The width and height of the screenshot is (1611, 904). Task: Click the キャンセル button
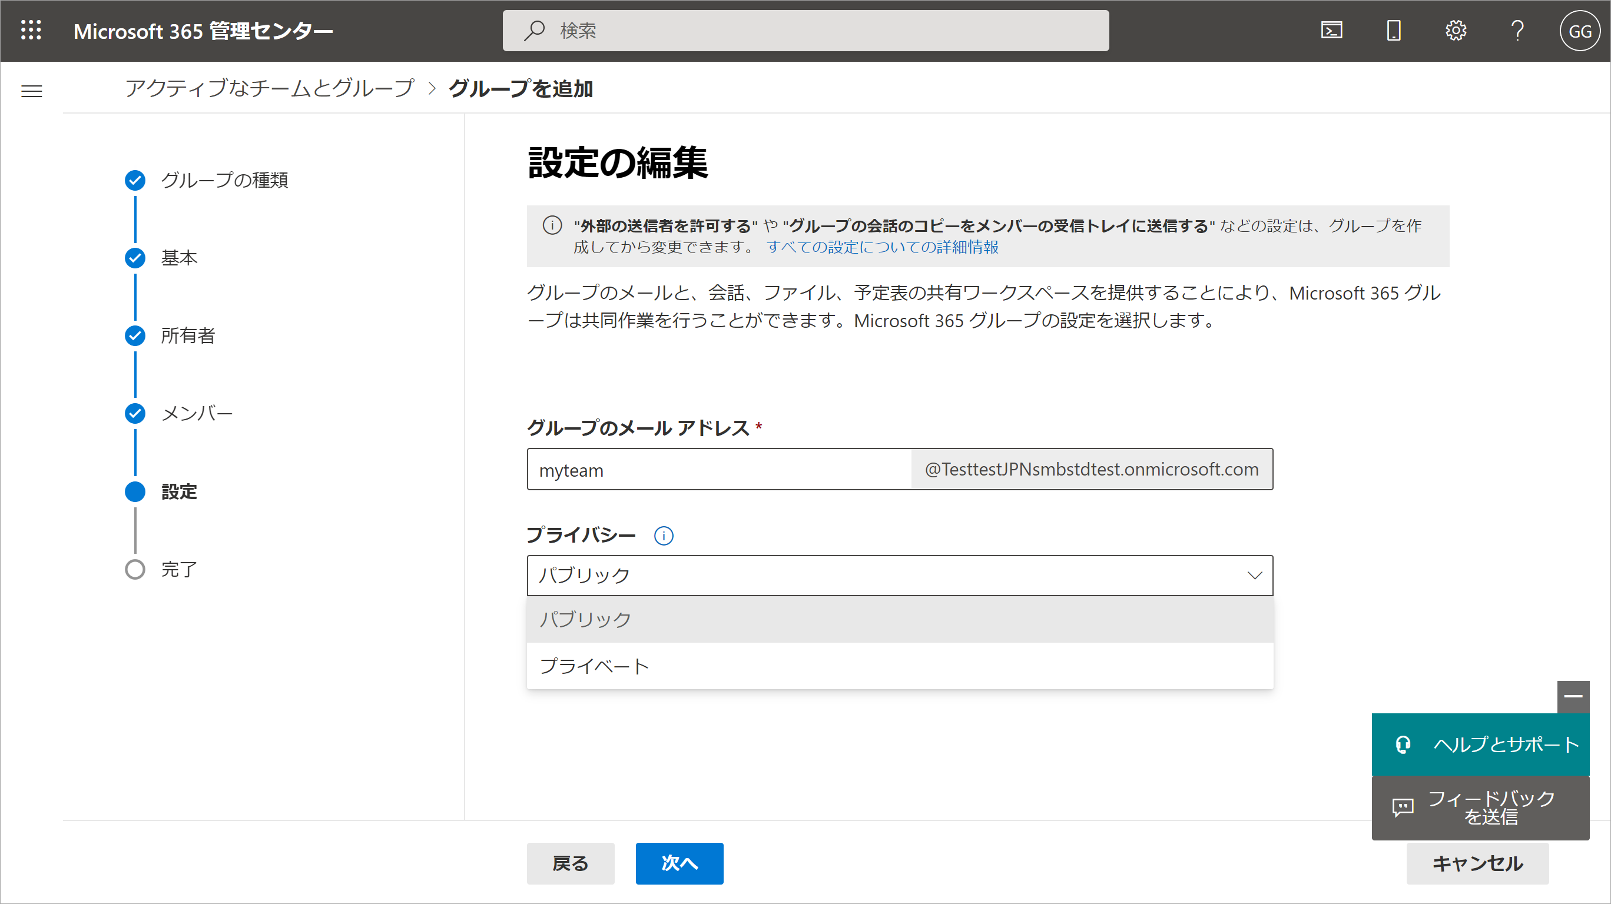1477,863
